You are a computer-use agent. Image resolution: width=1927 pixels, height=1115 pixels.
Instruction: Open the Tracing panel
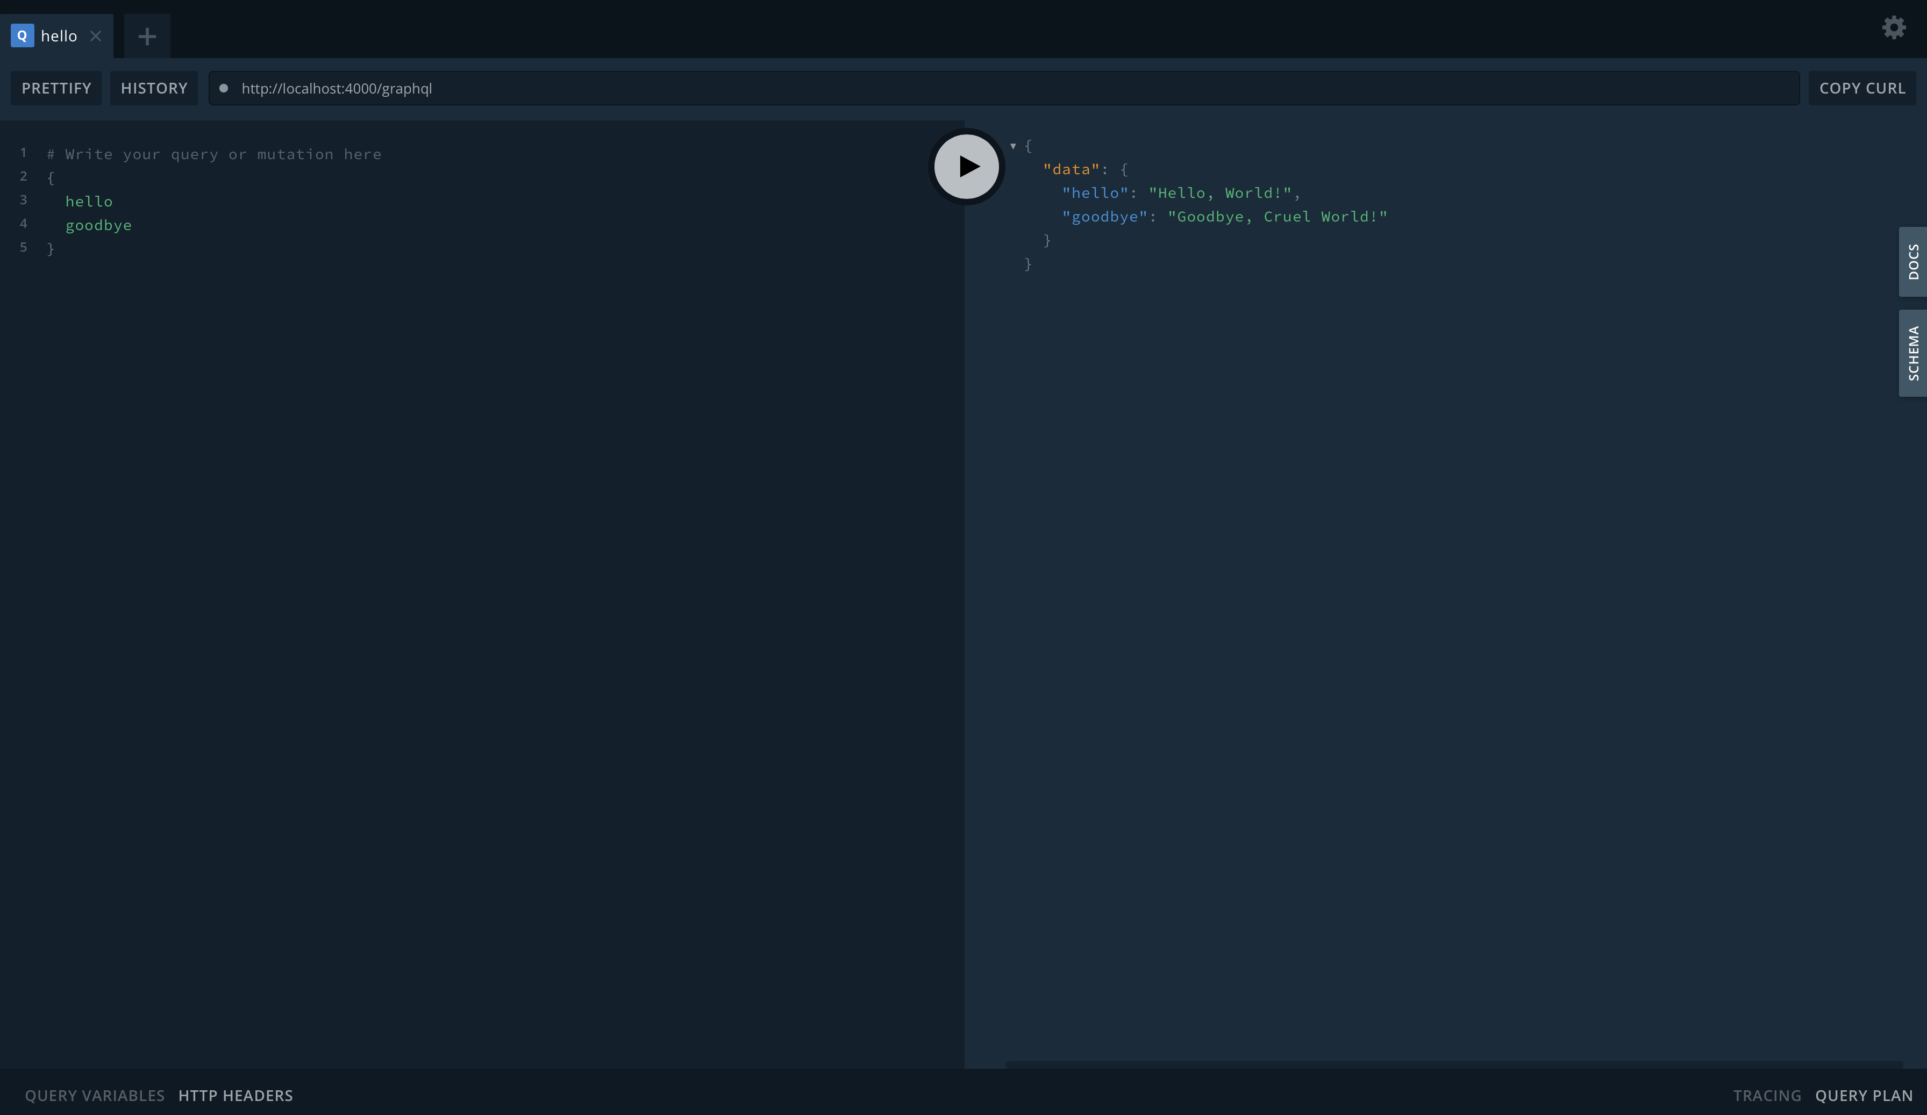1766,1095
